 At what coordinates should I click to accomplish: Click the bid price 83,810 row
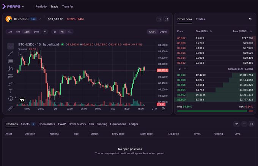tap(215, 75)
